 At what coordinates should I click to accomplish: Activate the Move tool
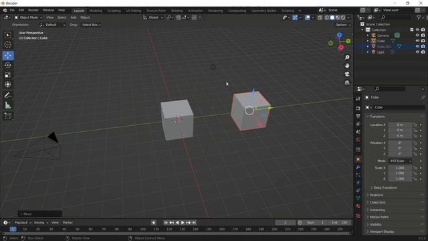[8, 56]
